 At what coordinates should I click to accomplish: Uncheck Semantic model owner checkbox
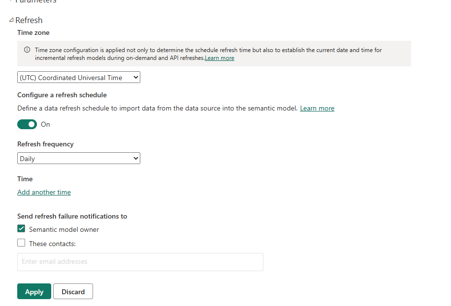click(21, 228)
